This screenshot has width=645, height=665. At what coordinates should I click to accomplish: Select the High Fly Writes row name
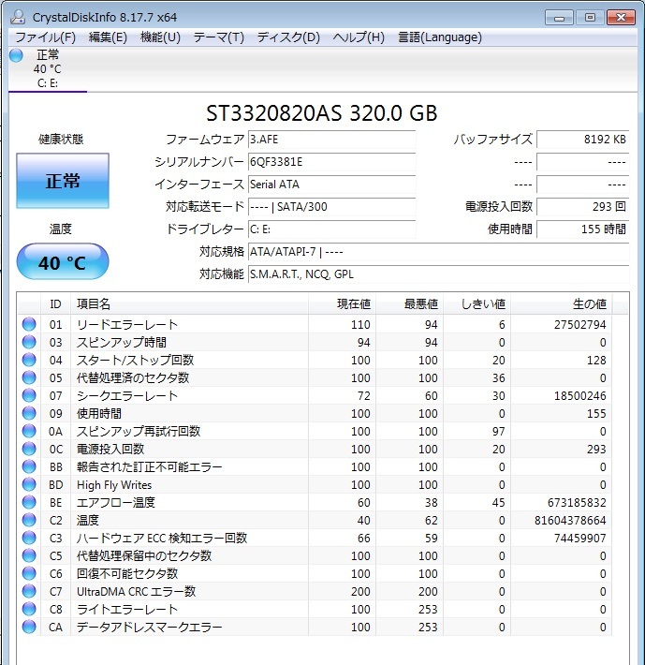pos(114,485)
